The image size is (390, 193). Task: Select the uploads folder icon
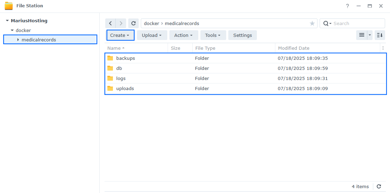pyautogui.click(x=110, y=88)
